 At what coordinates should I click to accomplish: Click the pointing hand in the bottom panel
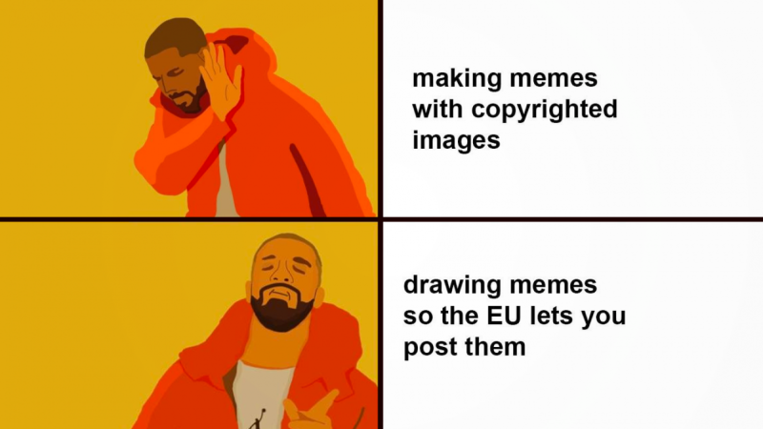tap(307, 413)
